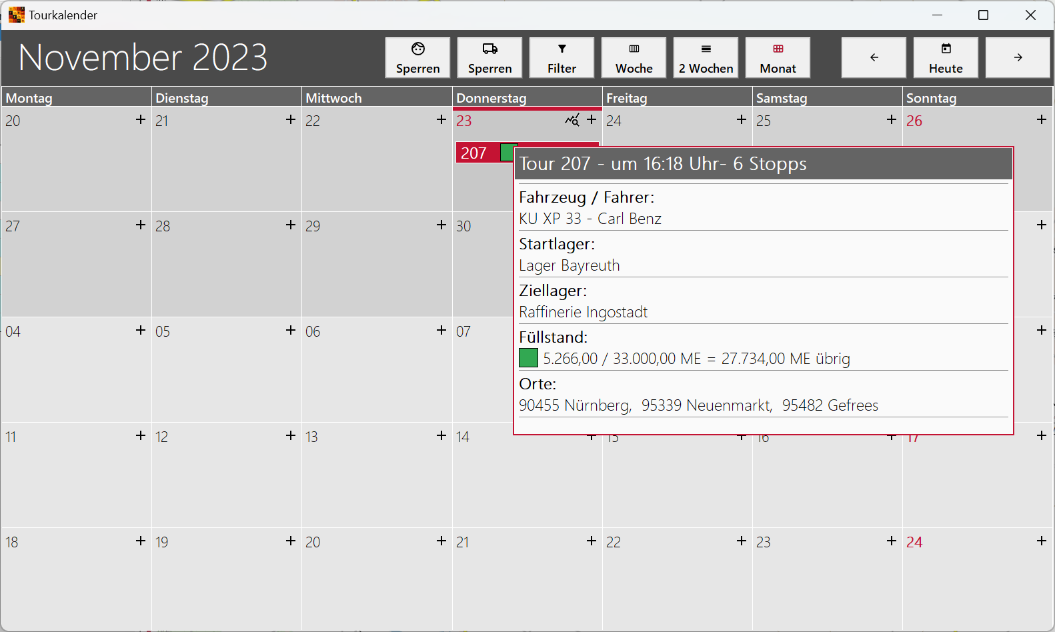Add a tour on Thursday the 21st in last row

(x=592, y=541)
